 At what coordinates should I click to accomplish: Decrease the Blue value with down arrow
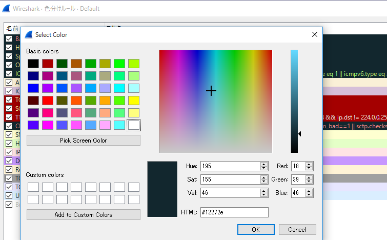[x=309, y=195]
